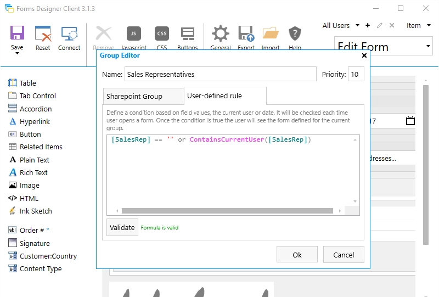This screenshot has width=439, height=297.
Task: Click the horizontal scrollbar in formula editor
Action: [x=227, y=211]
